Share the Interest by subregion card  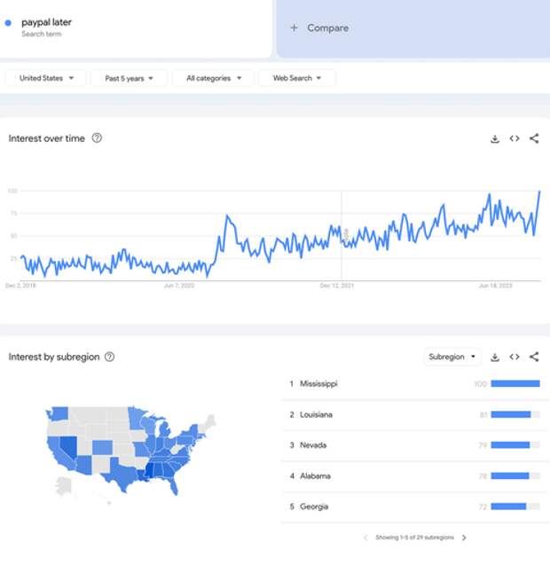point(534,357)
